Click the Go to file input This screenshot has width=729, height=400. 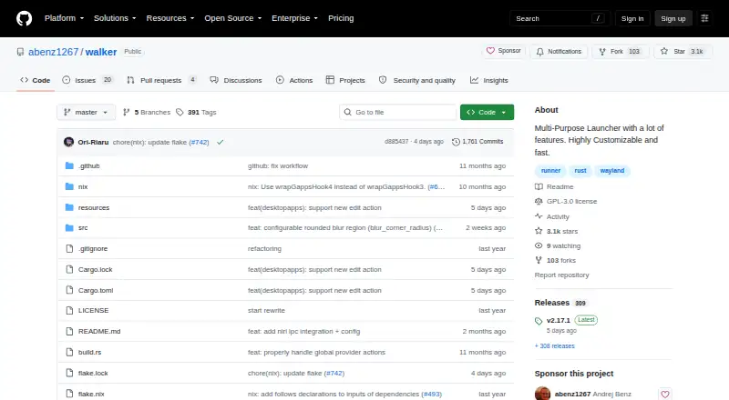click(x=398, y=113)
